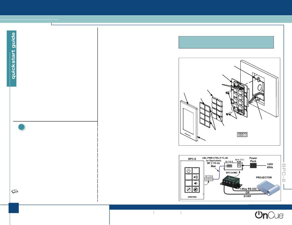The image size is (292, 225).
Task: Click the '50' (~15 m) Max' text
Action: point(213,165)
